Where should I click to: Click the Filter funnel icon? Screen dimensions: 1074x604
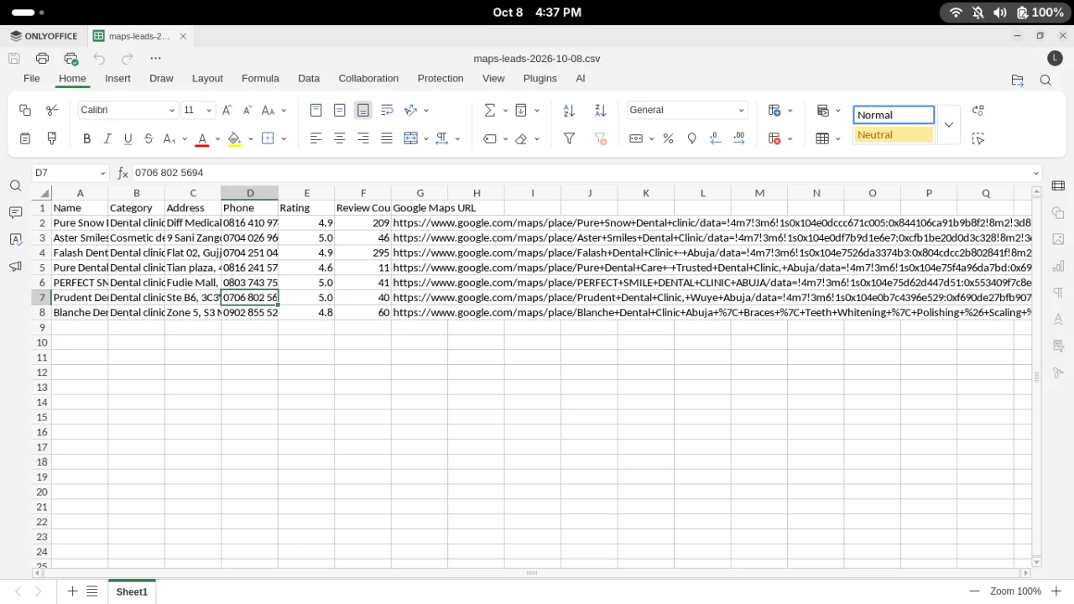pyautogui.click(x=569, y=138)
